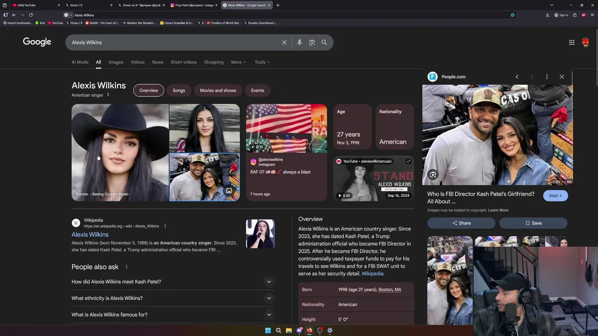Switch to the Priya Patel Instagram tab
The height and width of the screenshot is (336, 598).
(x=194, y=5)
